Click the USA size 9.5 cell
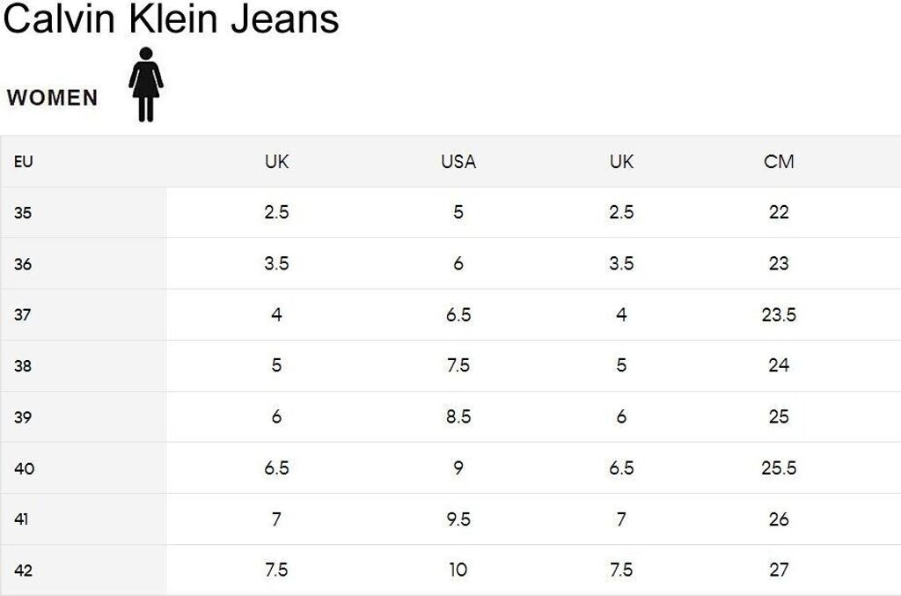Screen dimensions: 901x596 click(458, 519)
